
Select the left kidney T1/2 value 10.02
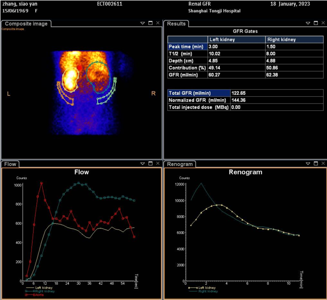pos(214,54)
